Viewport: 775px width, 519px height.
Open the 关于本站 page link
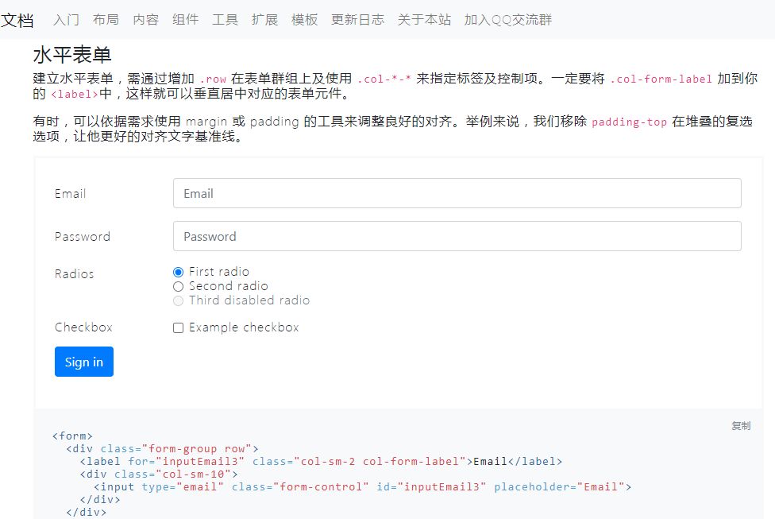[x=424, y=20]
